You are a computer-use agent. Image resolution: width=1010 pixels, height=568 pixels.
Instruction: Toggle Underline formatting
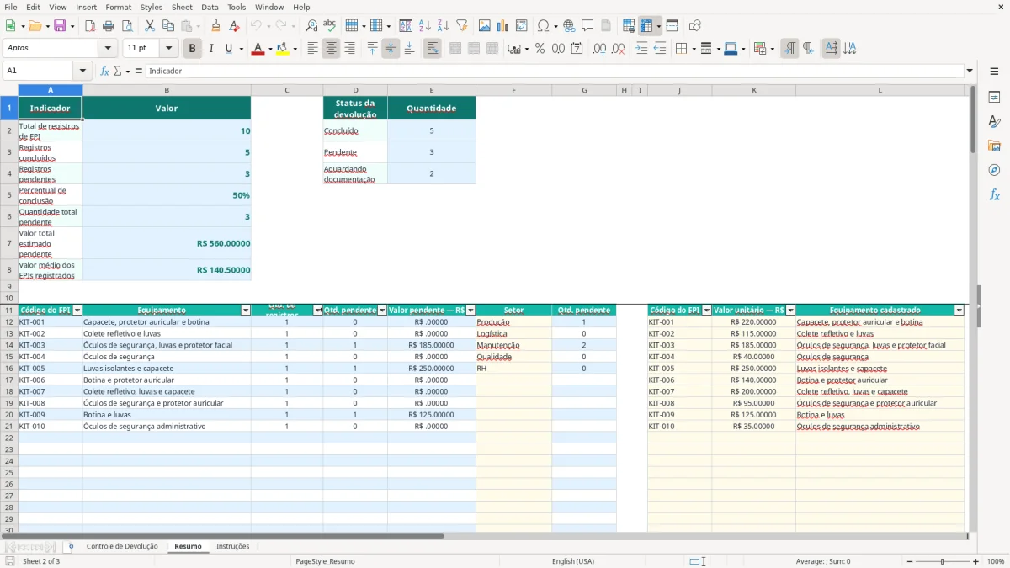coord(228,49)
